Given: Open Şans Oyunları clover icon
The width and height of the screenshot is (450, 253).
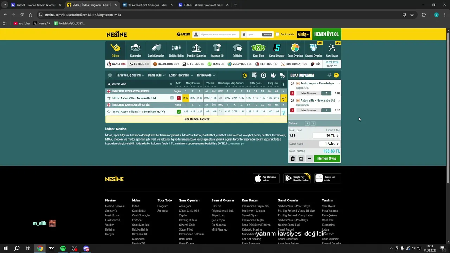Looking at the screenshot, I should coord(295,47).
